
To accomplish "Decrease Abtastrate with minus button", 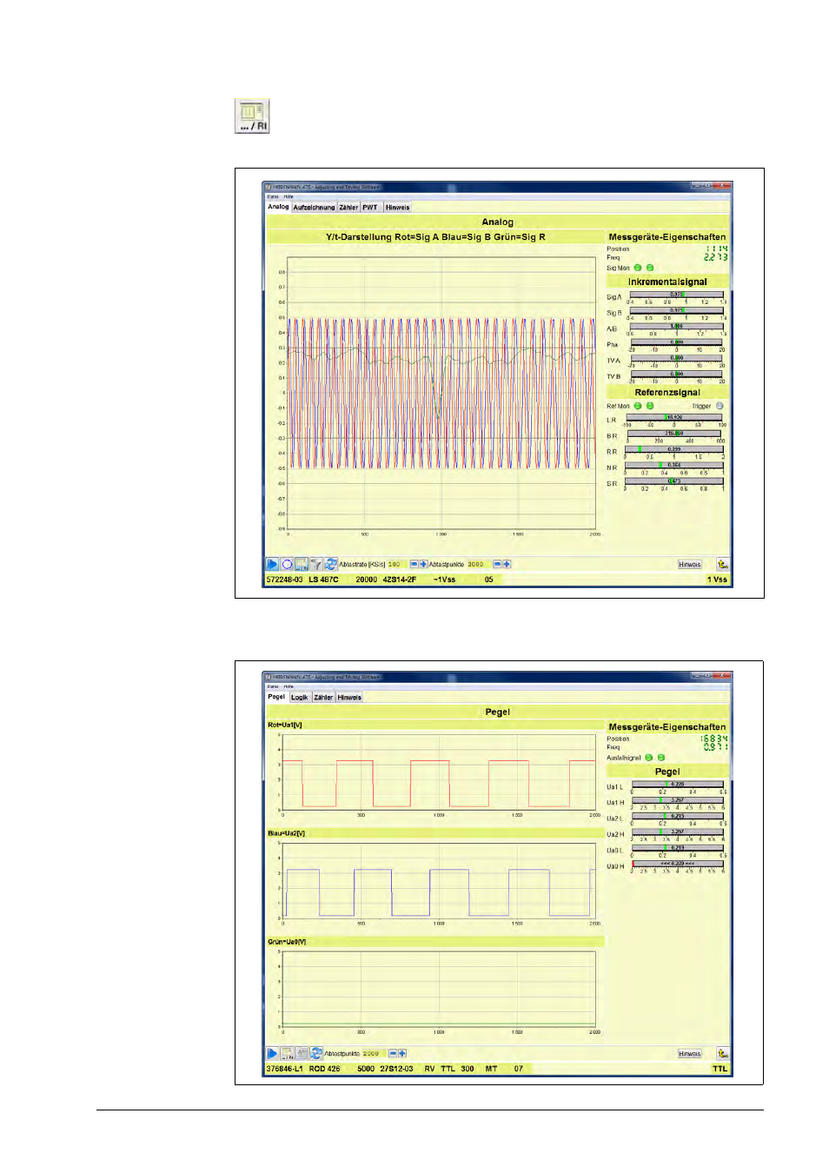I will (414, 565).
